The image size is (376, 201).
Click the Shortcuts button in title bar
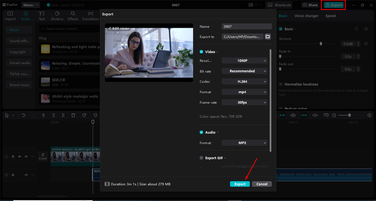point(279,5)
